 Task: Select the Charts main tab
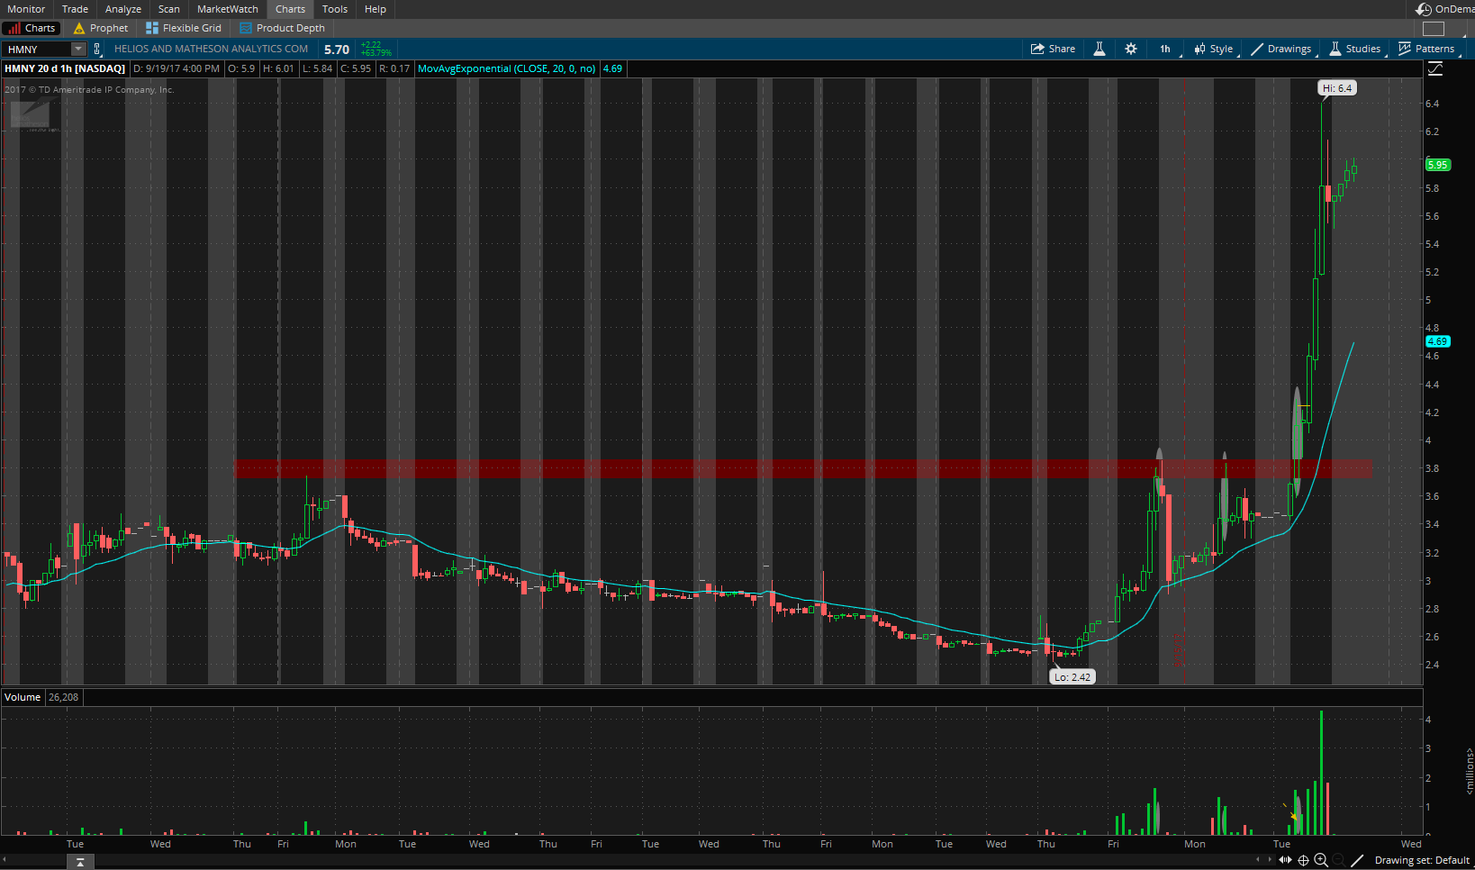point(290,9)
